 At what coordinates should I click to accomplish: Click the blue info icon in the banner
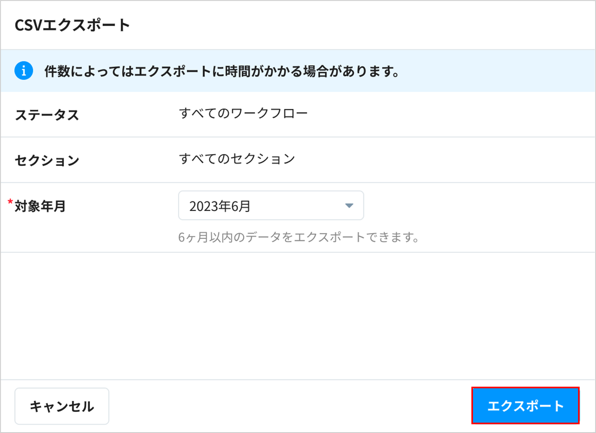[x=23, y=71]
